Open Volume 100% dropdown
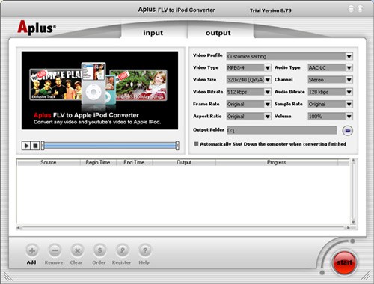The height and width of the screenshot is (284, 374). (x=330, y=117)
